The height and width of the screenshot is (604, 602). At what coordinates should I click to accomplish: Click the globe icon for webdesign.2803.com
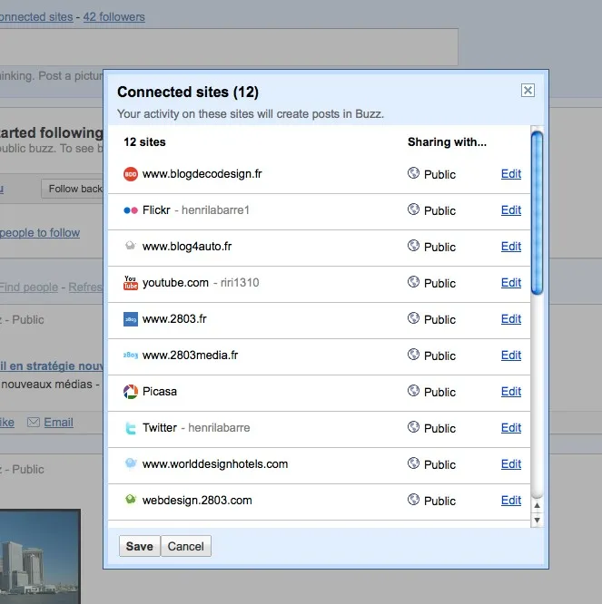(413, 500)
